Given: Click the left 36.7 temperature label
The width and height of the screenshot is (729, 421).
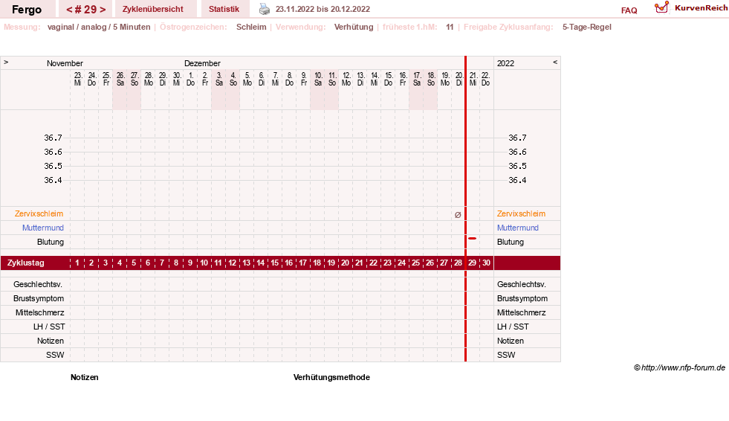Looking at the screenshot, I should (x=53, y=138).
